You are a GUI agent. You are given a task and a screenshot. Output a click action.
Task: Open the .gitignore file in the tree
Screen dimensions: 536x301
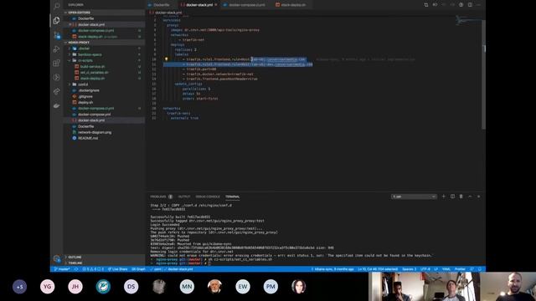[x=104, y=97]
